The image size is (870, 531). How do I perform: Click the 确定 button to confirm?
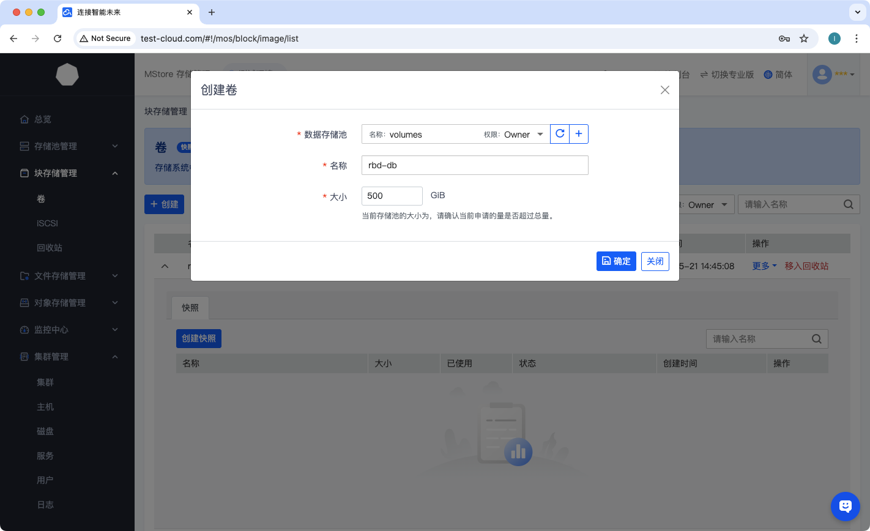point(616,261)
